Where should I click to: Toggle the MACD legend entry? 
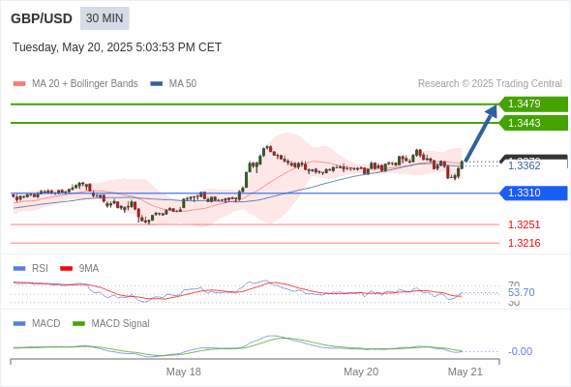pos(37,323)
